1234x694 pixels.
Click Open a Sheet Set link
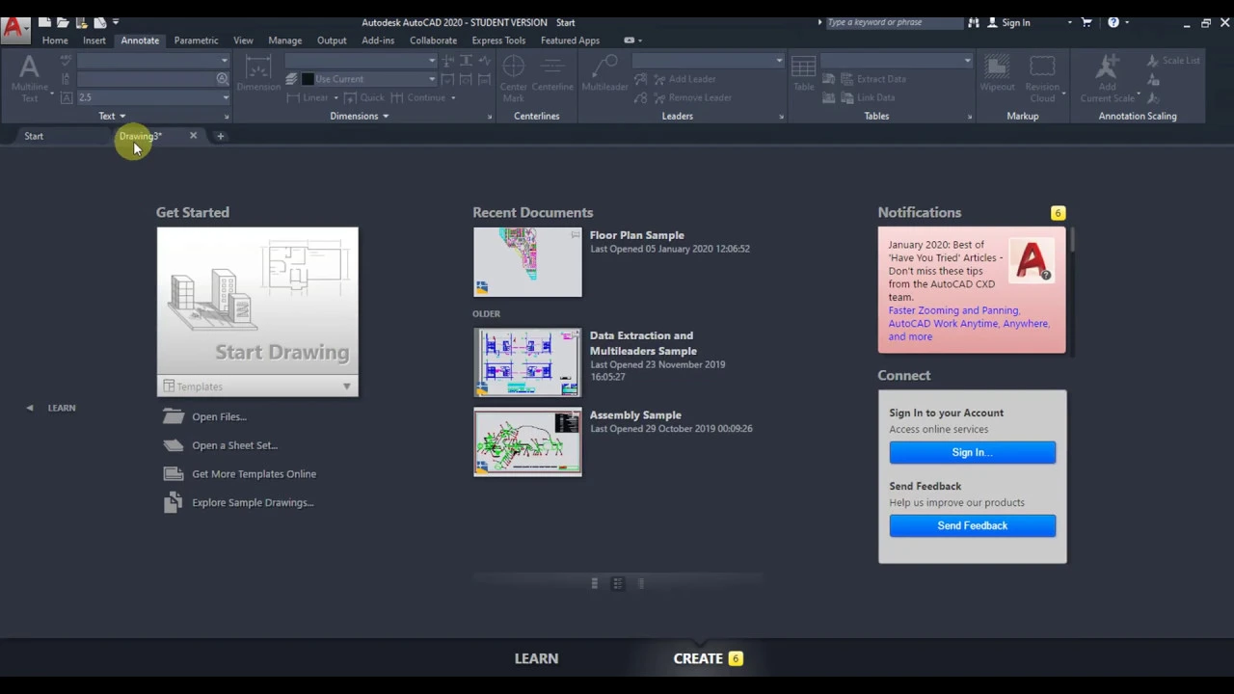tap(234, 445)
